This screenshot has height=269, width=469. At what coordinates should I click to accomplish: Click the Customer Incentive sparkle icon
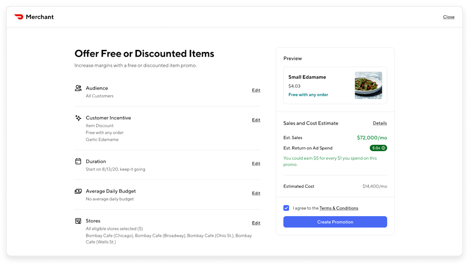coord(78,118)
